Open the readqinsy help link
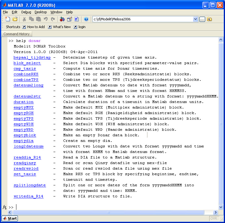The width and height of the screenshot is (225, 223). tap(25, 163)
